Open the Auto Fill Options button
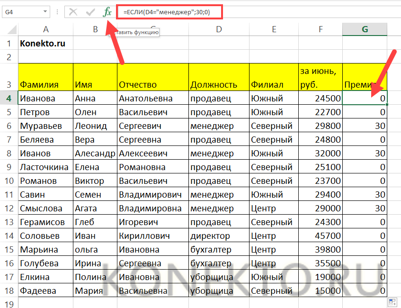This screenshot has height=308, width=401. pyautogui.click(x=392, y=302)
